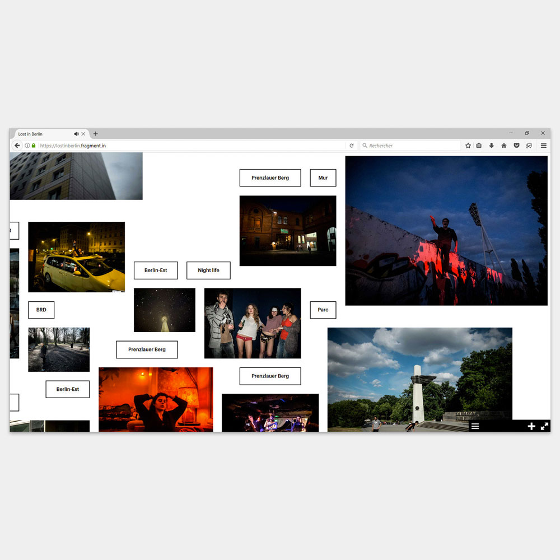Open the Pocket icon
The height and width of the screenshot is (560, 560).
coord(516,146)
